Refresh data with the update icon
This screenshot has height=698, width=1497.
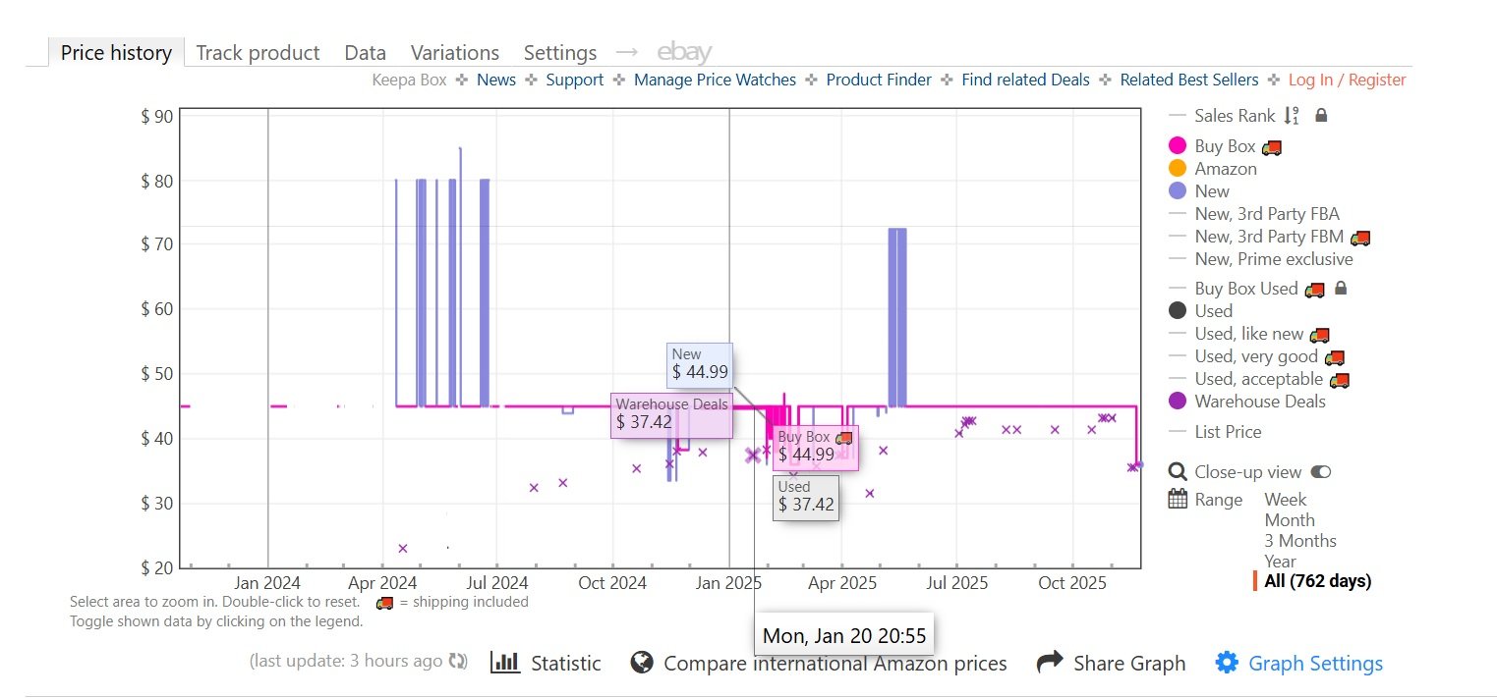tap(456, 661)
